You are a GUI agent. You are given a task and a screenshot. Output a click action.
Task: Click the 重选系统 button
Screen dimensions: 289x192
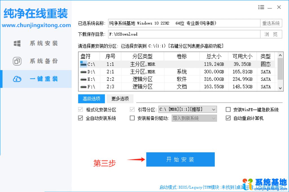(271, 23)
